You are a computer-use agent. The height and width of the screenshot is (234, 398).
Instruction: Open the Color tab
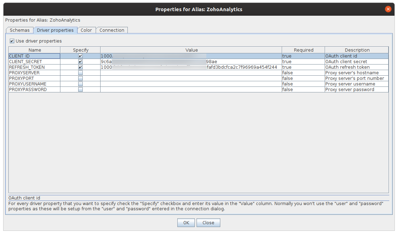click(x=86, y=30)
